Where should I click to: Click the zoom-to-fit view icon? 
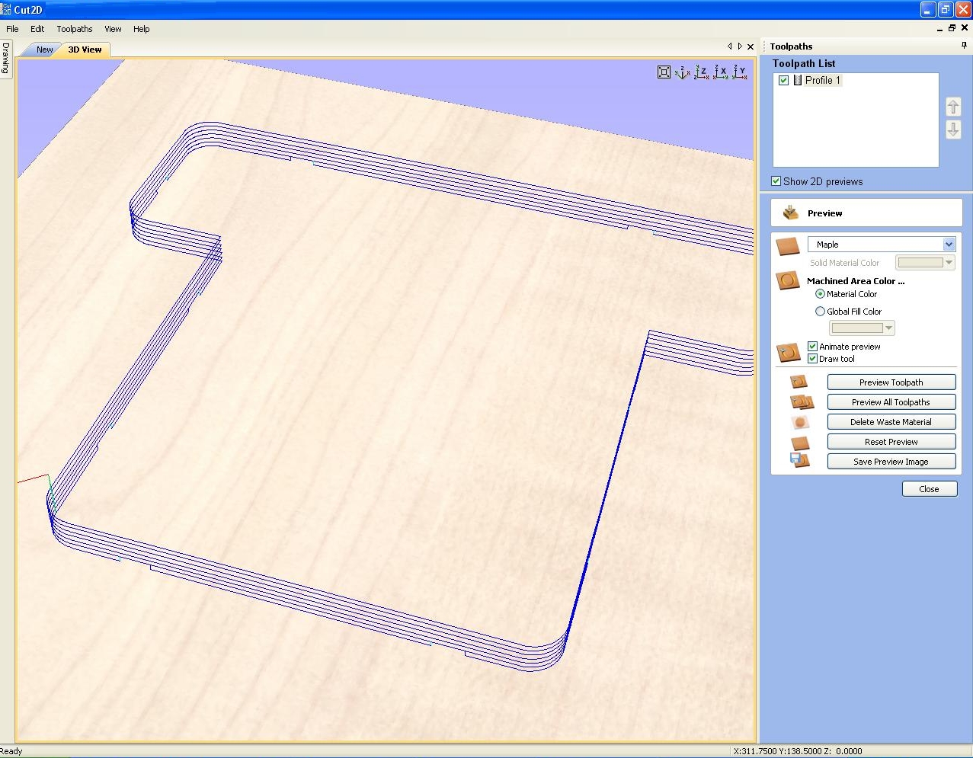point(664,72)
